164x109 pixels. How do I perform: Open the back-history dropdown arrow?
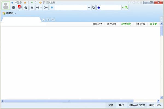pos(41,8)
